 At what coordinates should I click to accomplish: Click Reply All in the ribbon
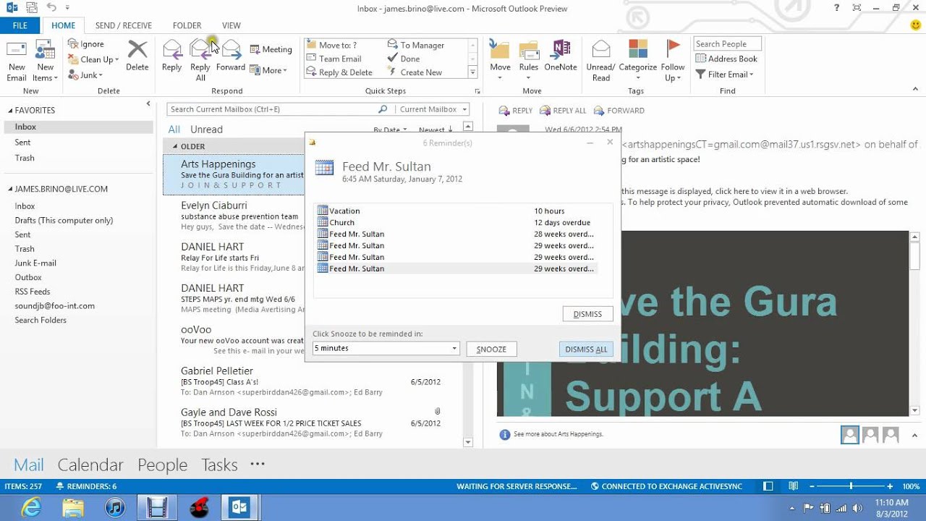pyautogui.click(x=200, y=61)
